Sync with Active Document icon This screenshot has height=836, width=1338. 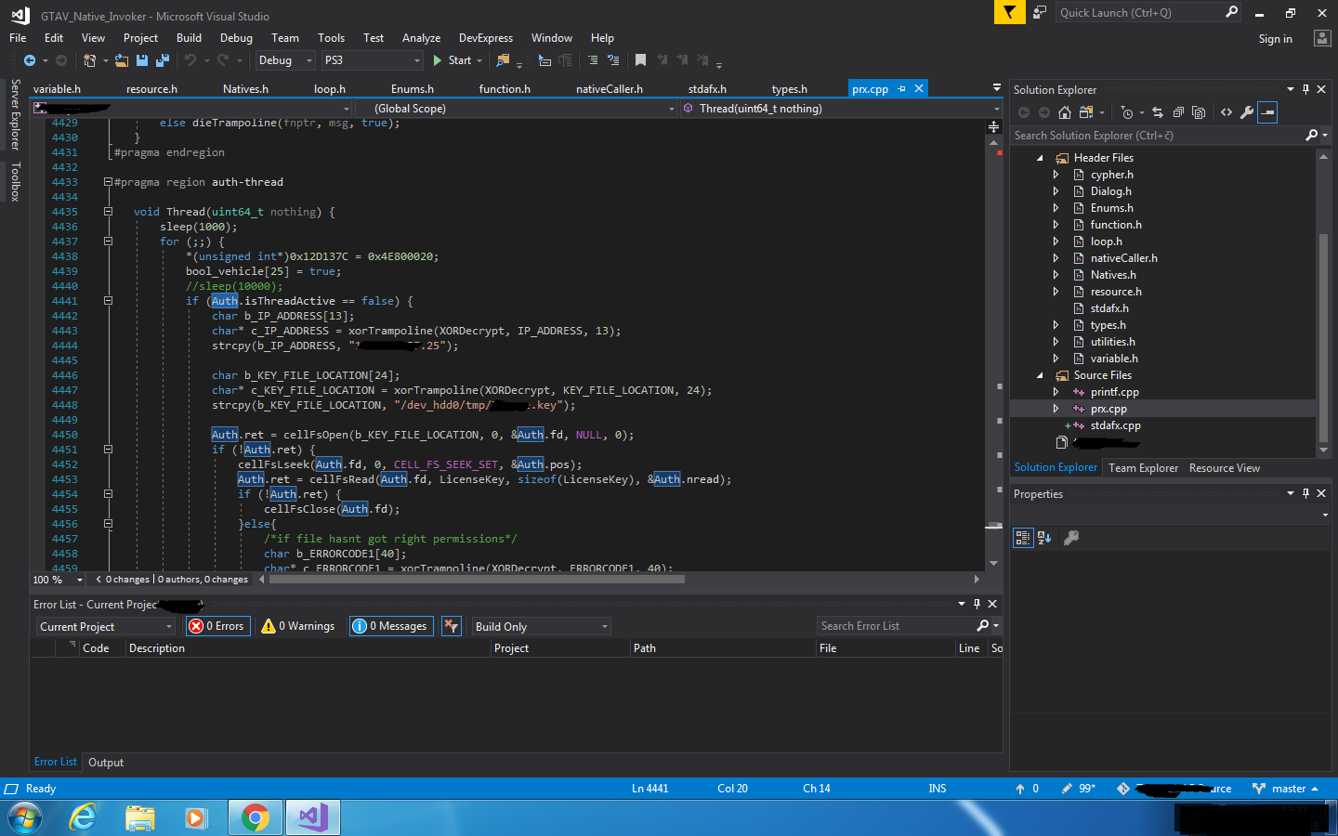[x=1158, y=112]
